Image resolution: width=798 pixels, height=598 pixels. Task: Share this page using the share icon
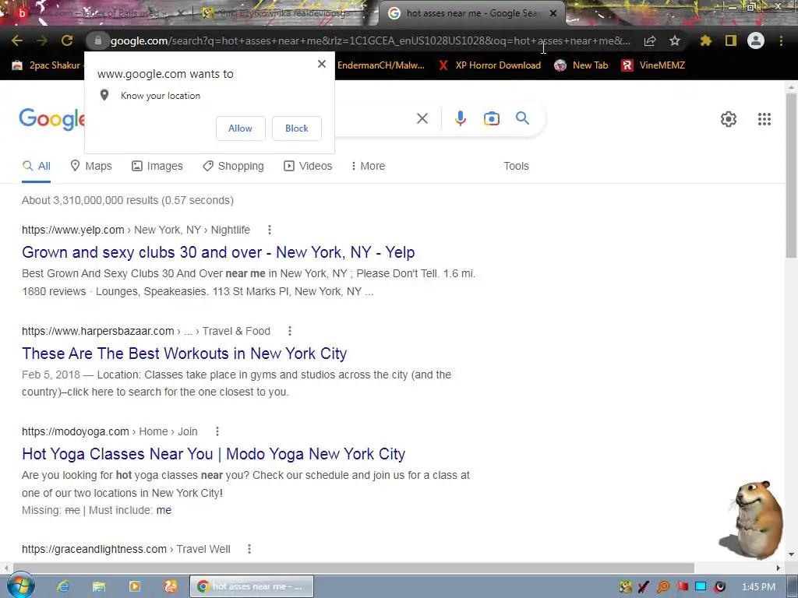pyautogui.click(x=650, y=40)
